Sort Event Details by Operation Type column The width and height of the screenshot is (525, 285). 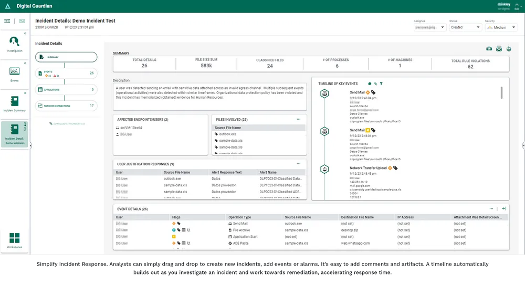240,217
